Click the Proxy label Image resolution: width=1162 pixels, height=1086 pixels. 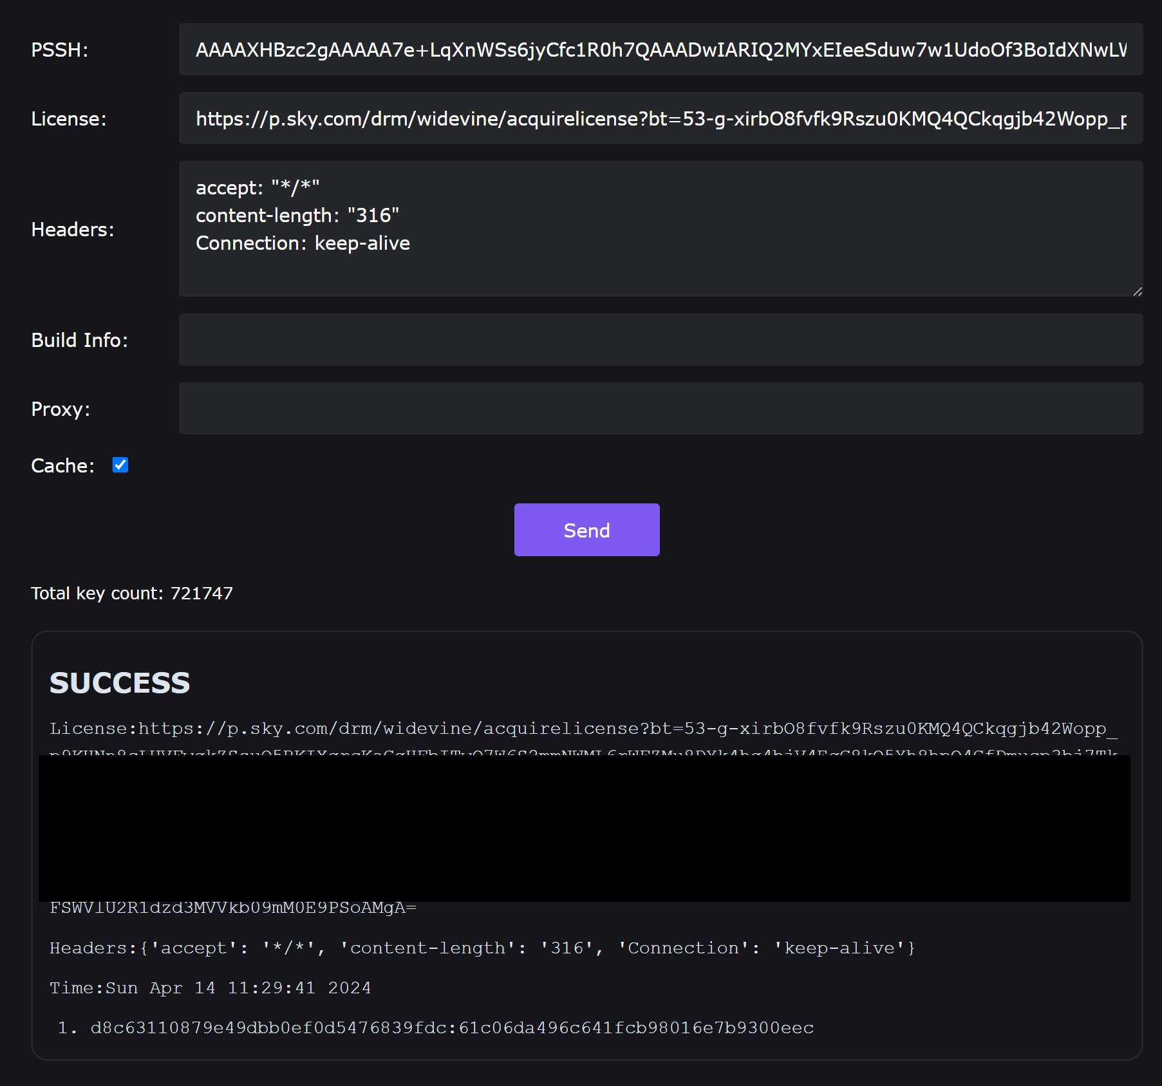click(x=61, y=409)
